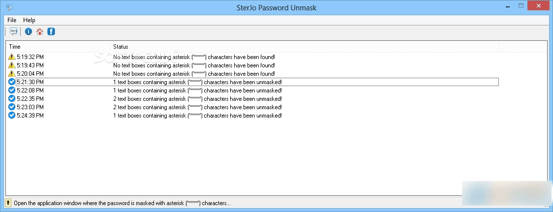553x212 pixels.
Task: Click the status bar message about masked password
Action: click(x=122, y=203)
